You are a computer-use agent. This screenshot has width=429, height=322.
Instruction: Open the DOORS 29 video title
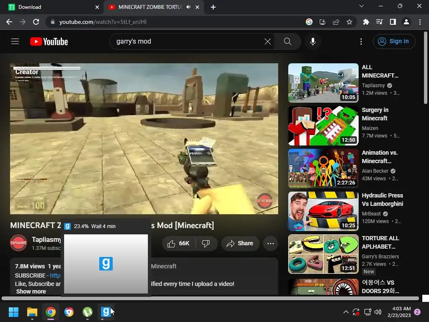[380, 286]
